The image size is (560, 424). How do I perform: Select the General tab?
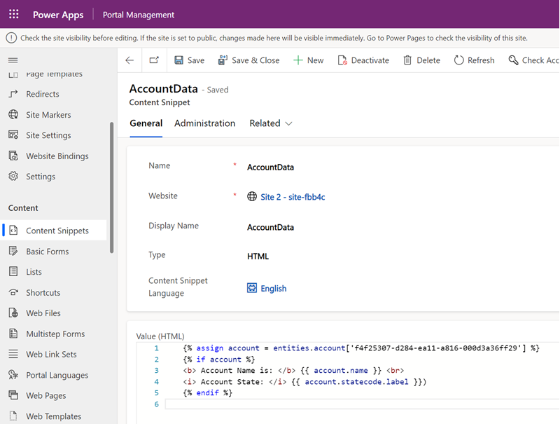[146, 123]
